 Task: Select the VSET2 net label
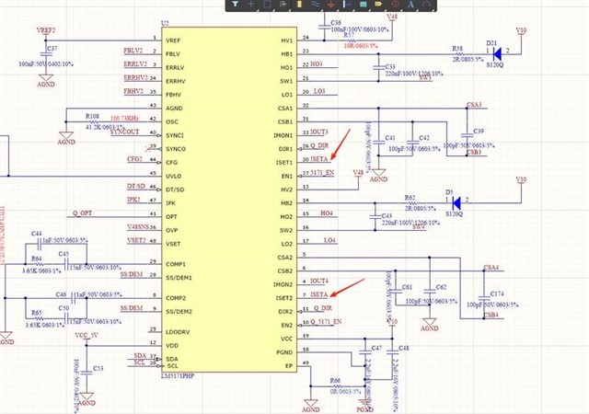pyautogui.click(x=136, y=240)
